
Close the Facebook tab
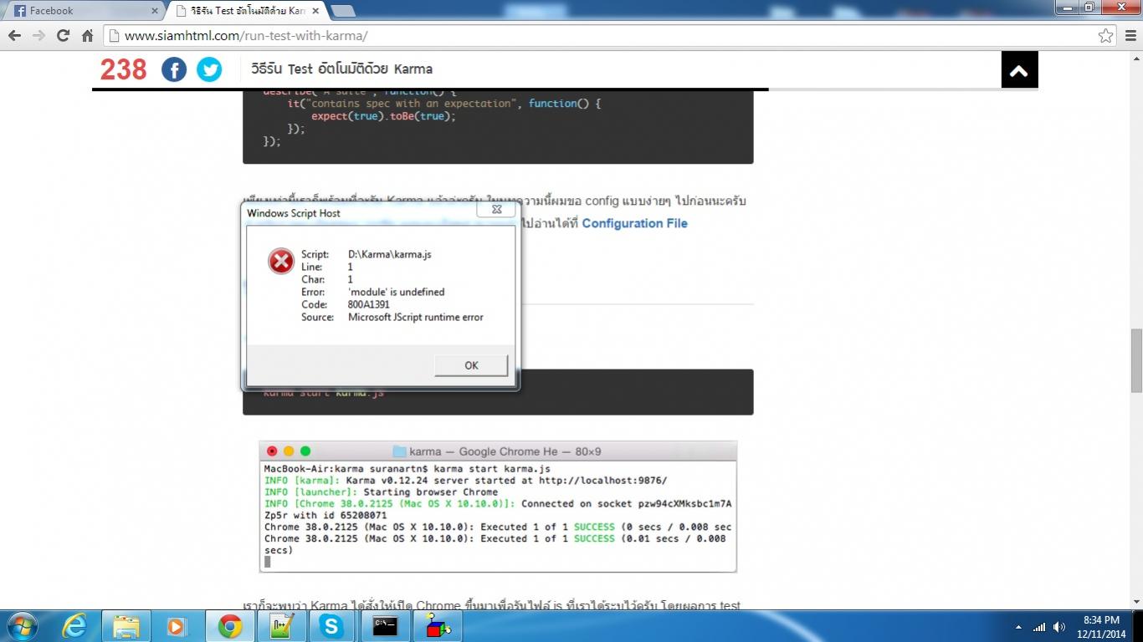pos(155,11)
